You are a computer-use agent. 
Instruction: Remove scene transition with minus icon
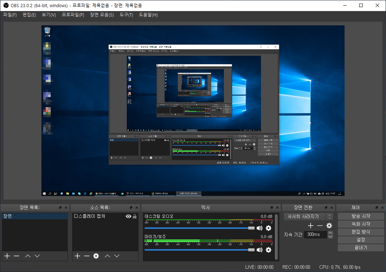[x=320, y=226]
